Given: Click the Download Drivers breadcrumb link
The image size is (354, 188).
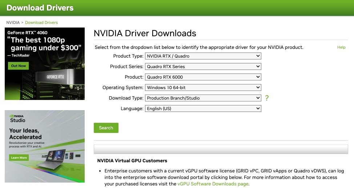Looking at the screenshot, I should click(x=41, y=22).
